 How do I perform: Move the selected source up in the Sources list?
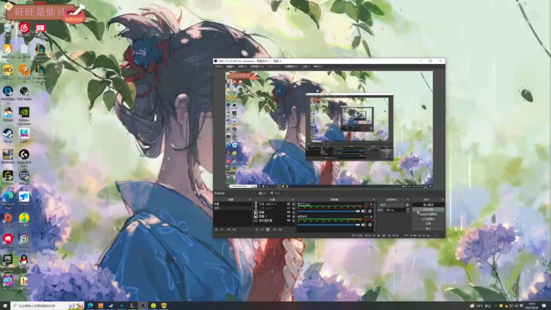274,229
